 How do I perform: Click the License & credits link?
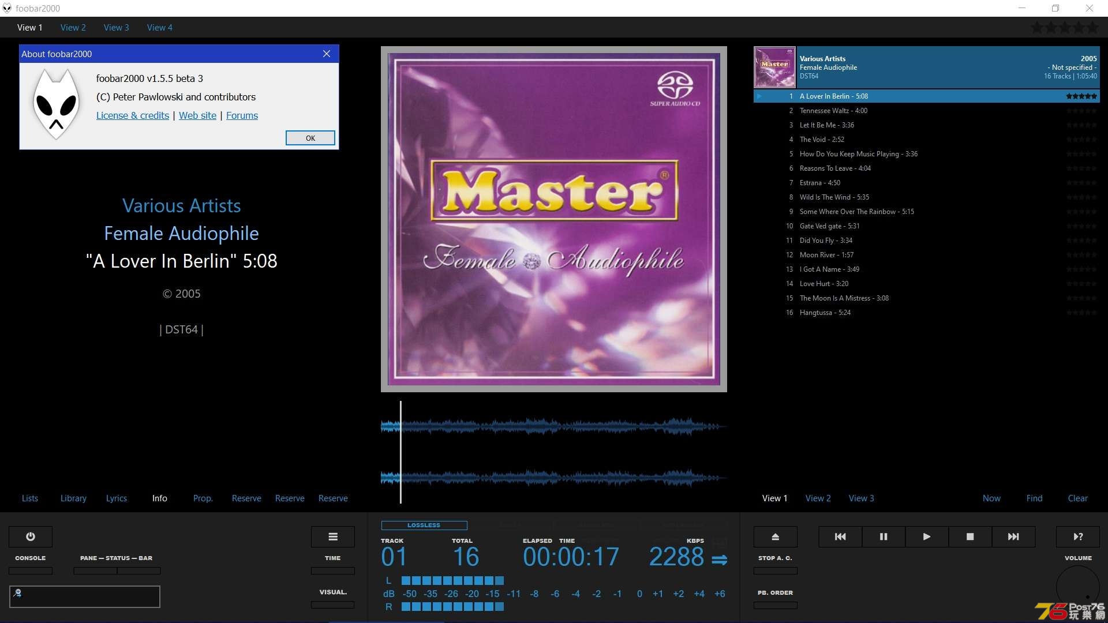[x=132, y=115]
